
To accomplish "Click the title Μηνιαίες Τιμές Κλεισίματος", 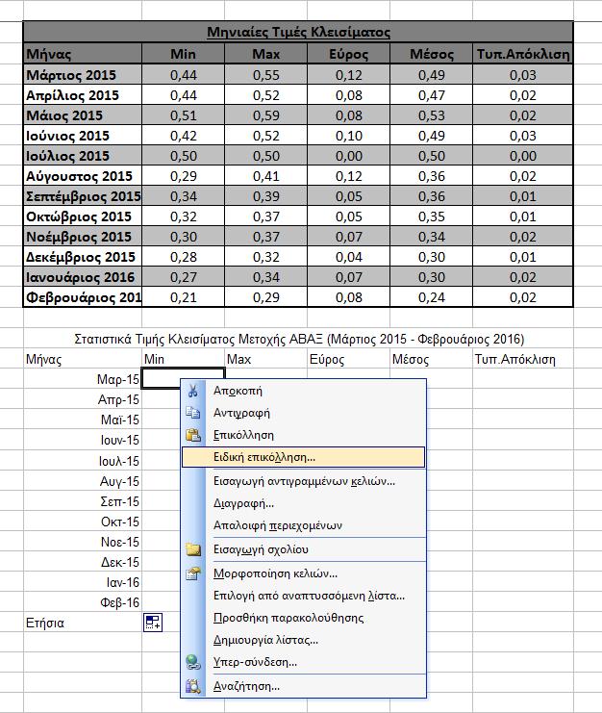I will 298,33.
